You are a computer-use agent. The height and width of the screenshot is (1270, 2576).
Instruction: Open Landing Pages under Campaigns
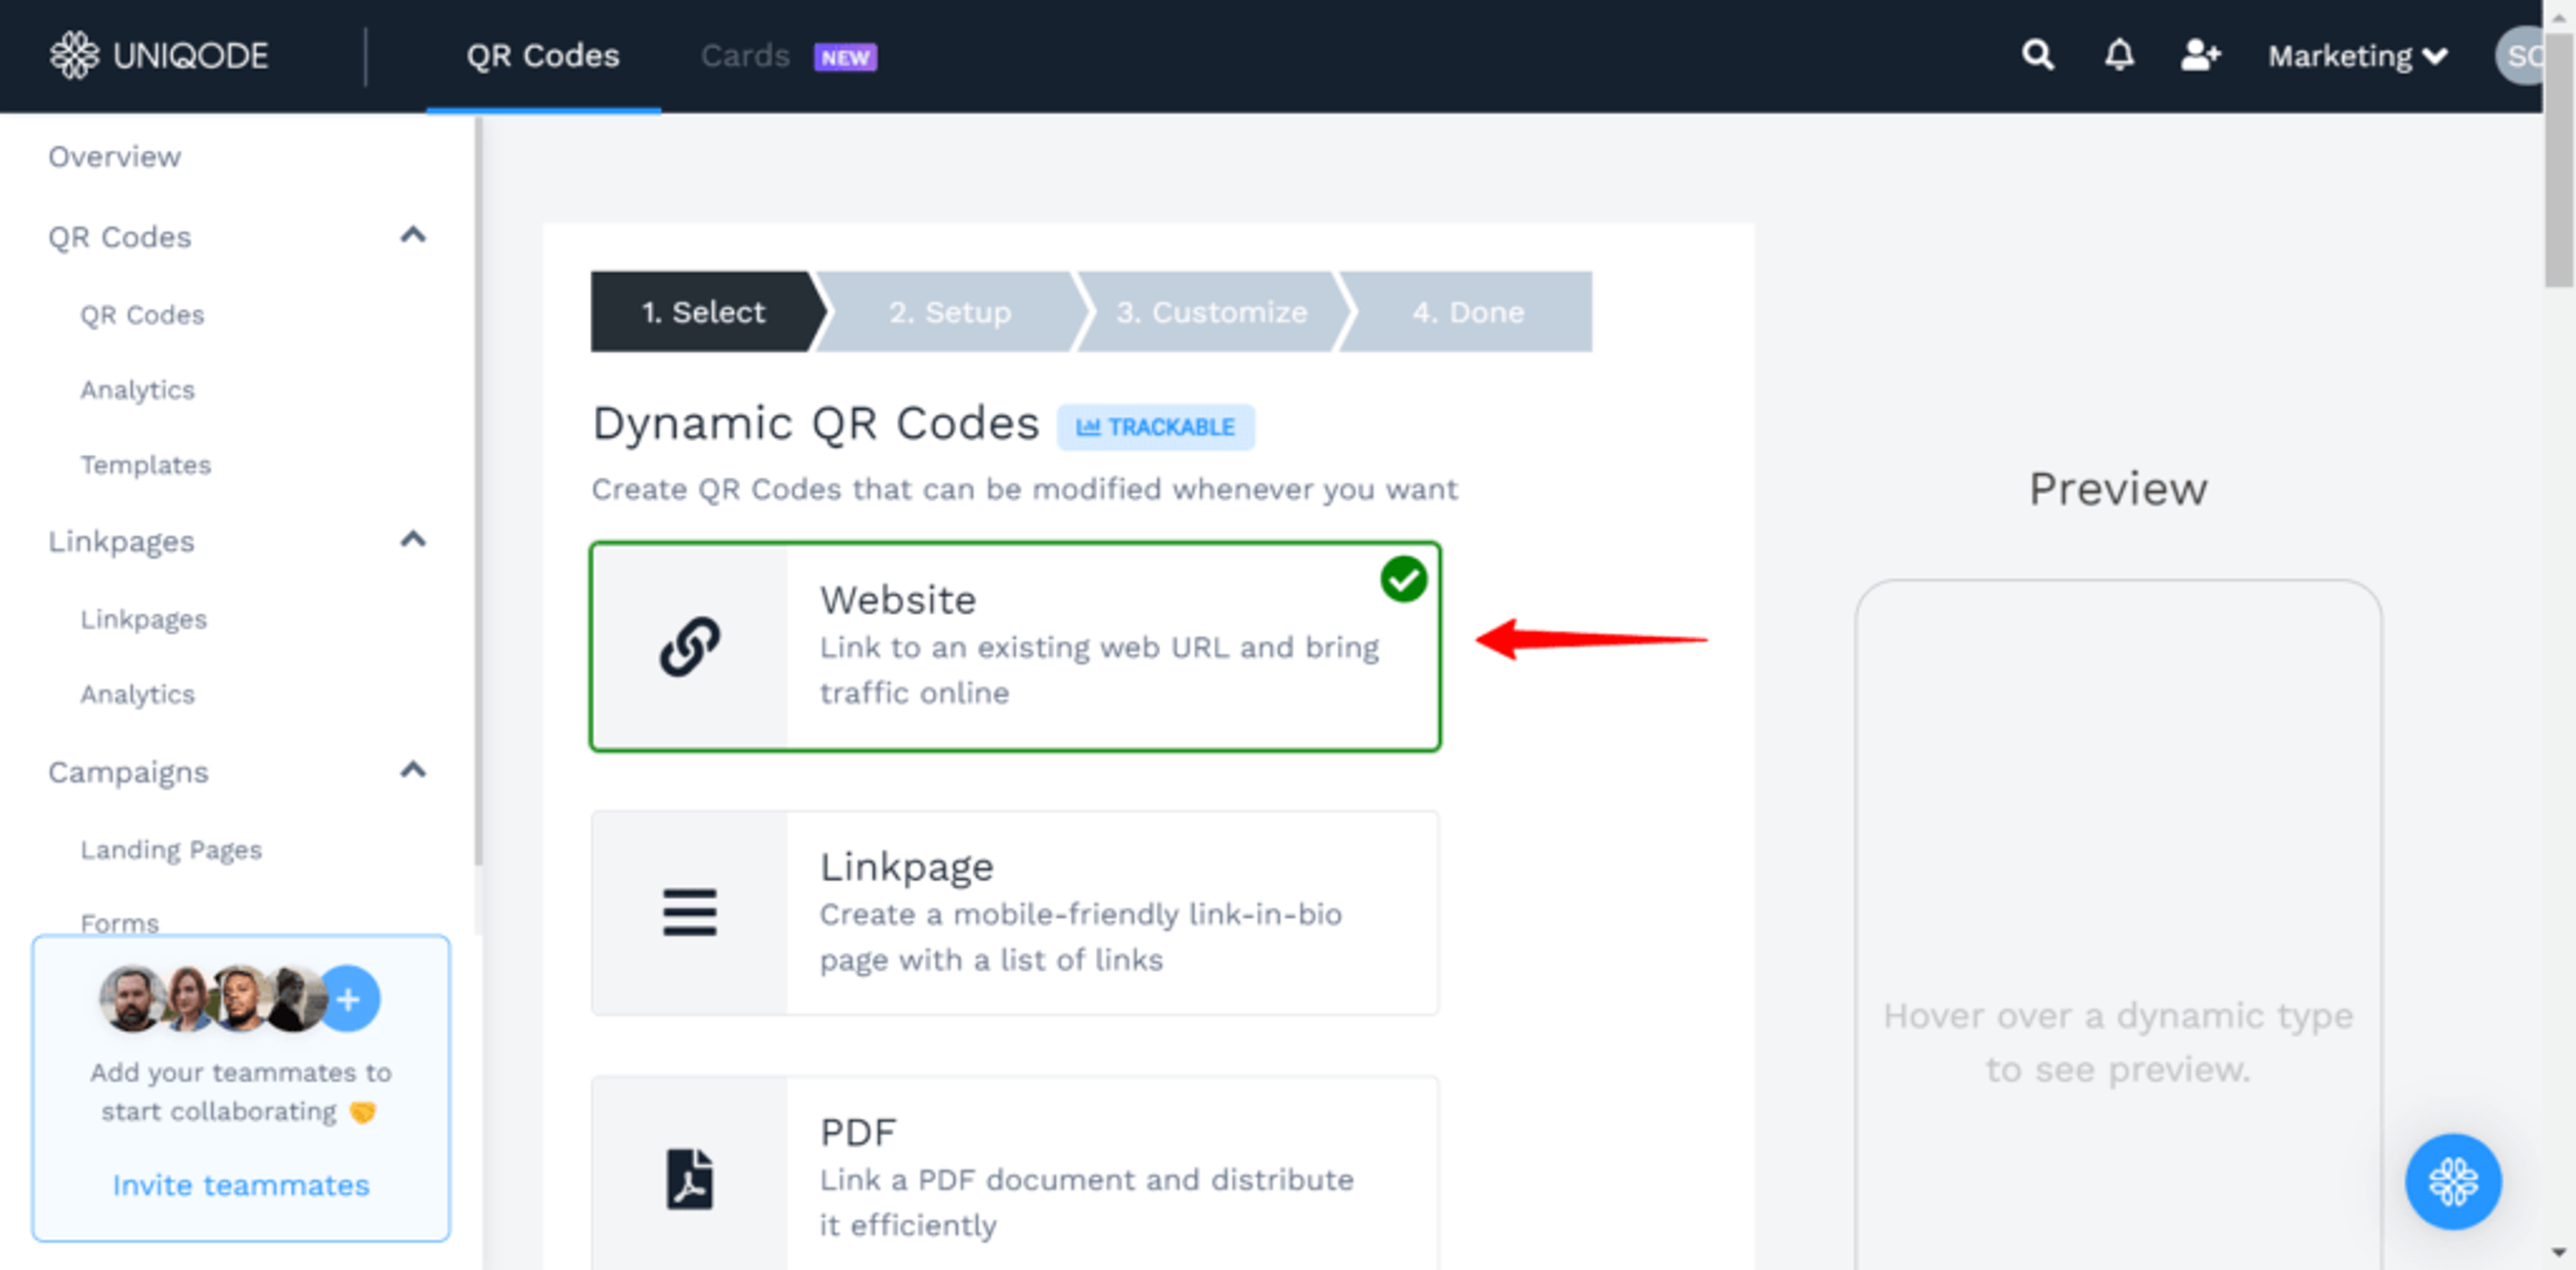(171, 850)
